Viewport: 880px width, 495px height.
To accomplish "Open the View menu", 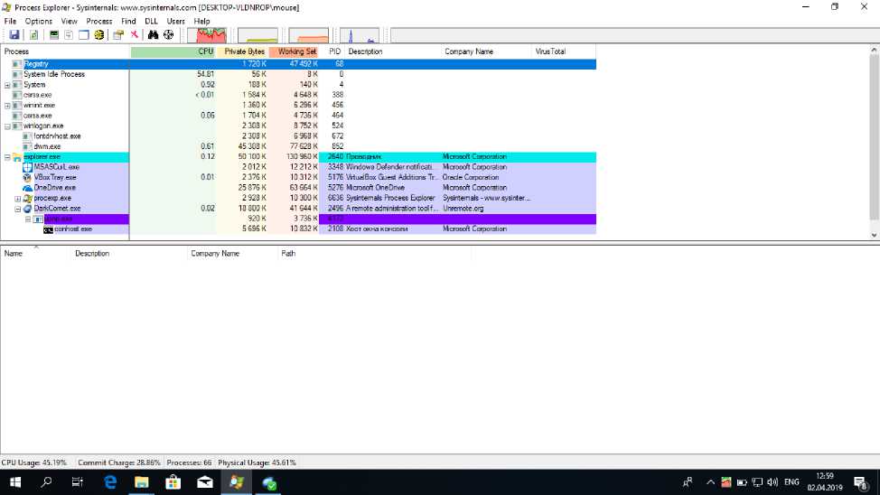I will [69, 21].
